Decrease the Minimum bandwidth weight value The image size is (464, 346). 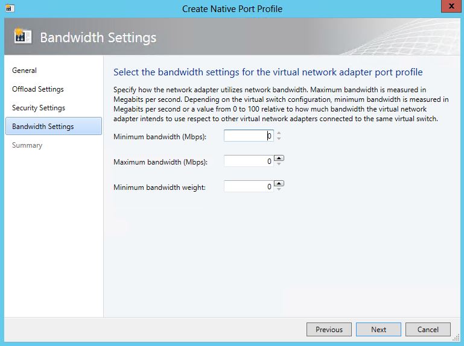(279, 190)
